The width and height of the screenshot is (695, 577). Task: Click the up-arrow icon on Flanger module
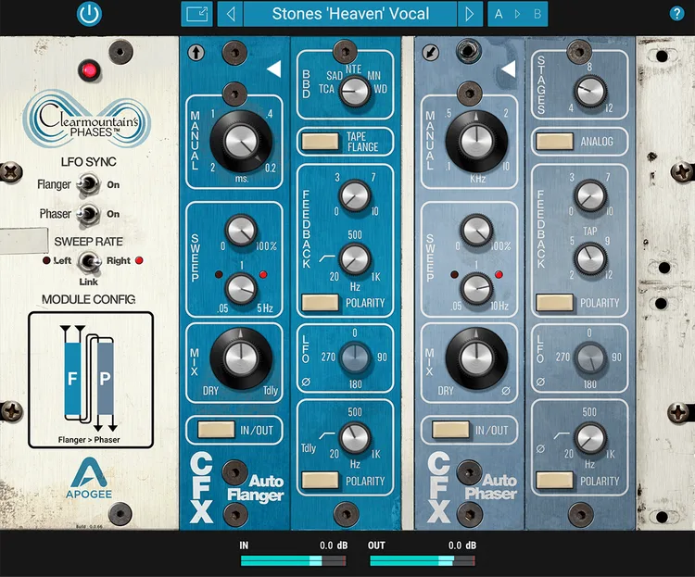[196, 53]
